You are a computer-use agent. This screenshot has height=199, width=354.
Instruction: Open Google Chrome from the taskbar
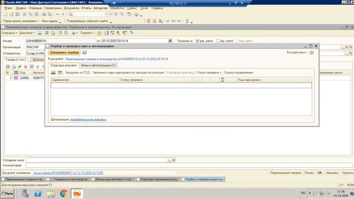tap(64, 193)
